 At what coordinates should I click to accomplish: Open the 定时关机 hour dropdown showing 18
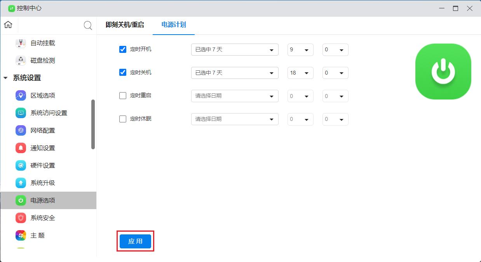pyautogui.click(x=300, y=73)
